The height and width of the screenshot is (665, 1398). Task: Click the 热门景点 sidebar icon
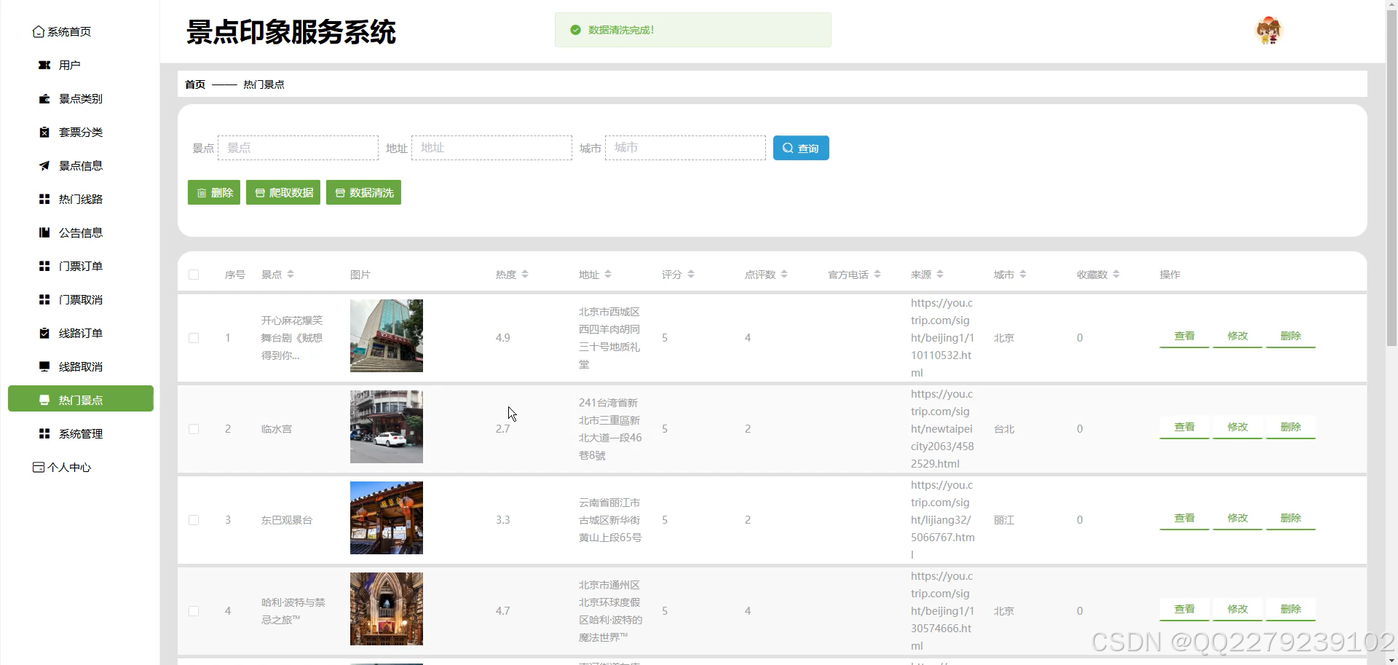[44, 400]
